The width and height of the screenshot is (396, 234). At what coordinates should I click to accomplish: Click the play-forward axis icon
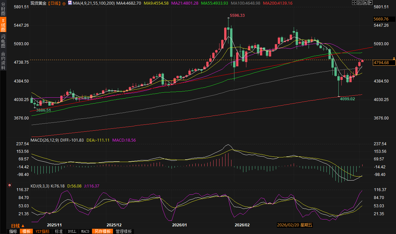(365, 3)
